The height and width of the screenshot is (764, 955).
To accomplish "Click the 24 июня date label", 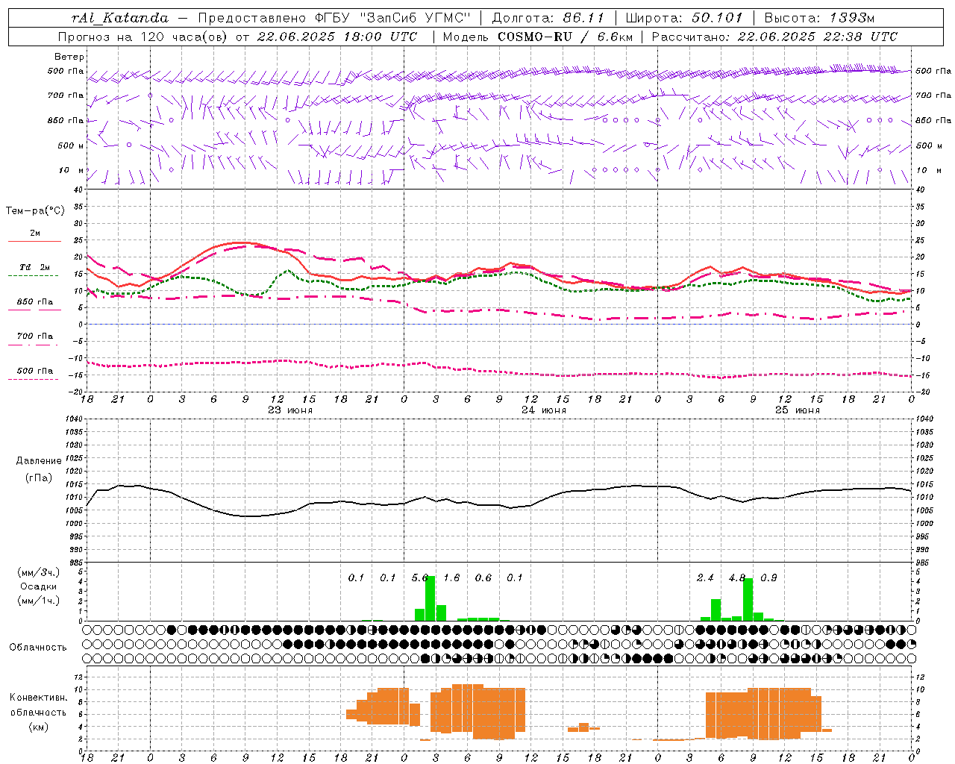I will (543, 410).
